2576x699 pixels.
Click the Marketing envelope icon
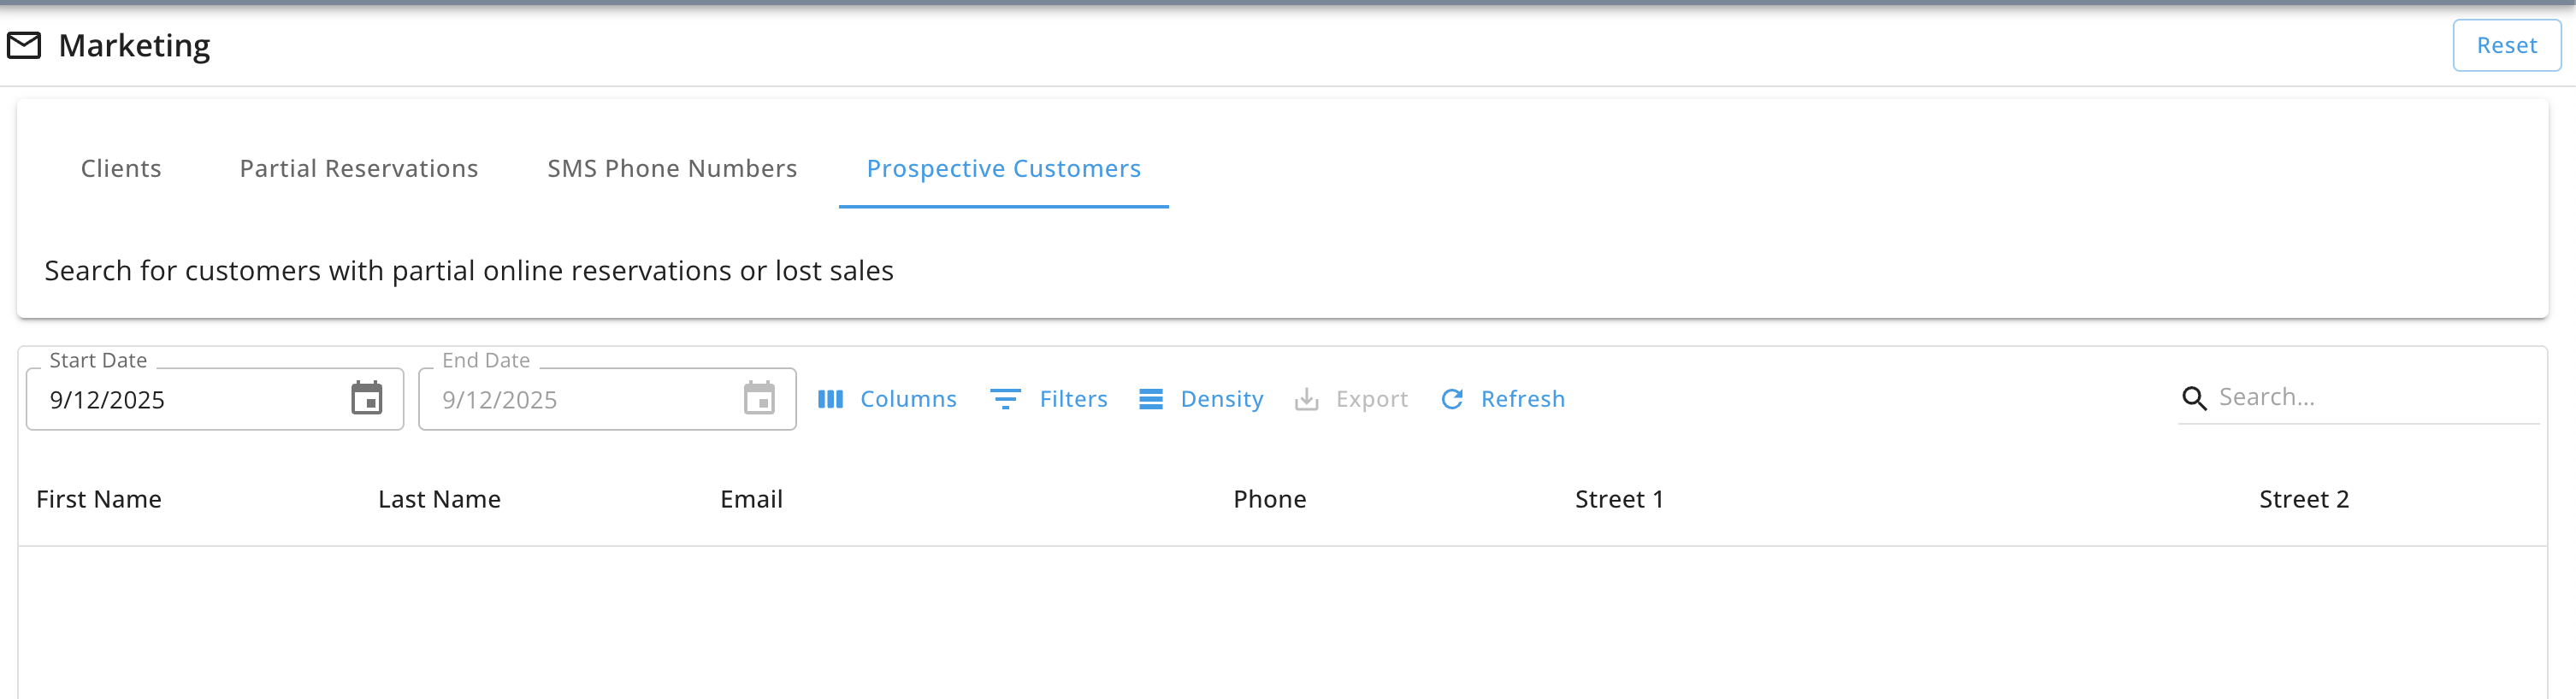24,45
